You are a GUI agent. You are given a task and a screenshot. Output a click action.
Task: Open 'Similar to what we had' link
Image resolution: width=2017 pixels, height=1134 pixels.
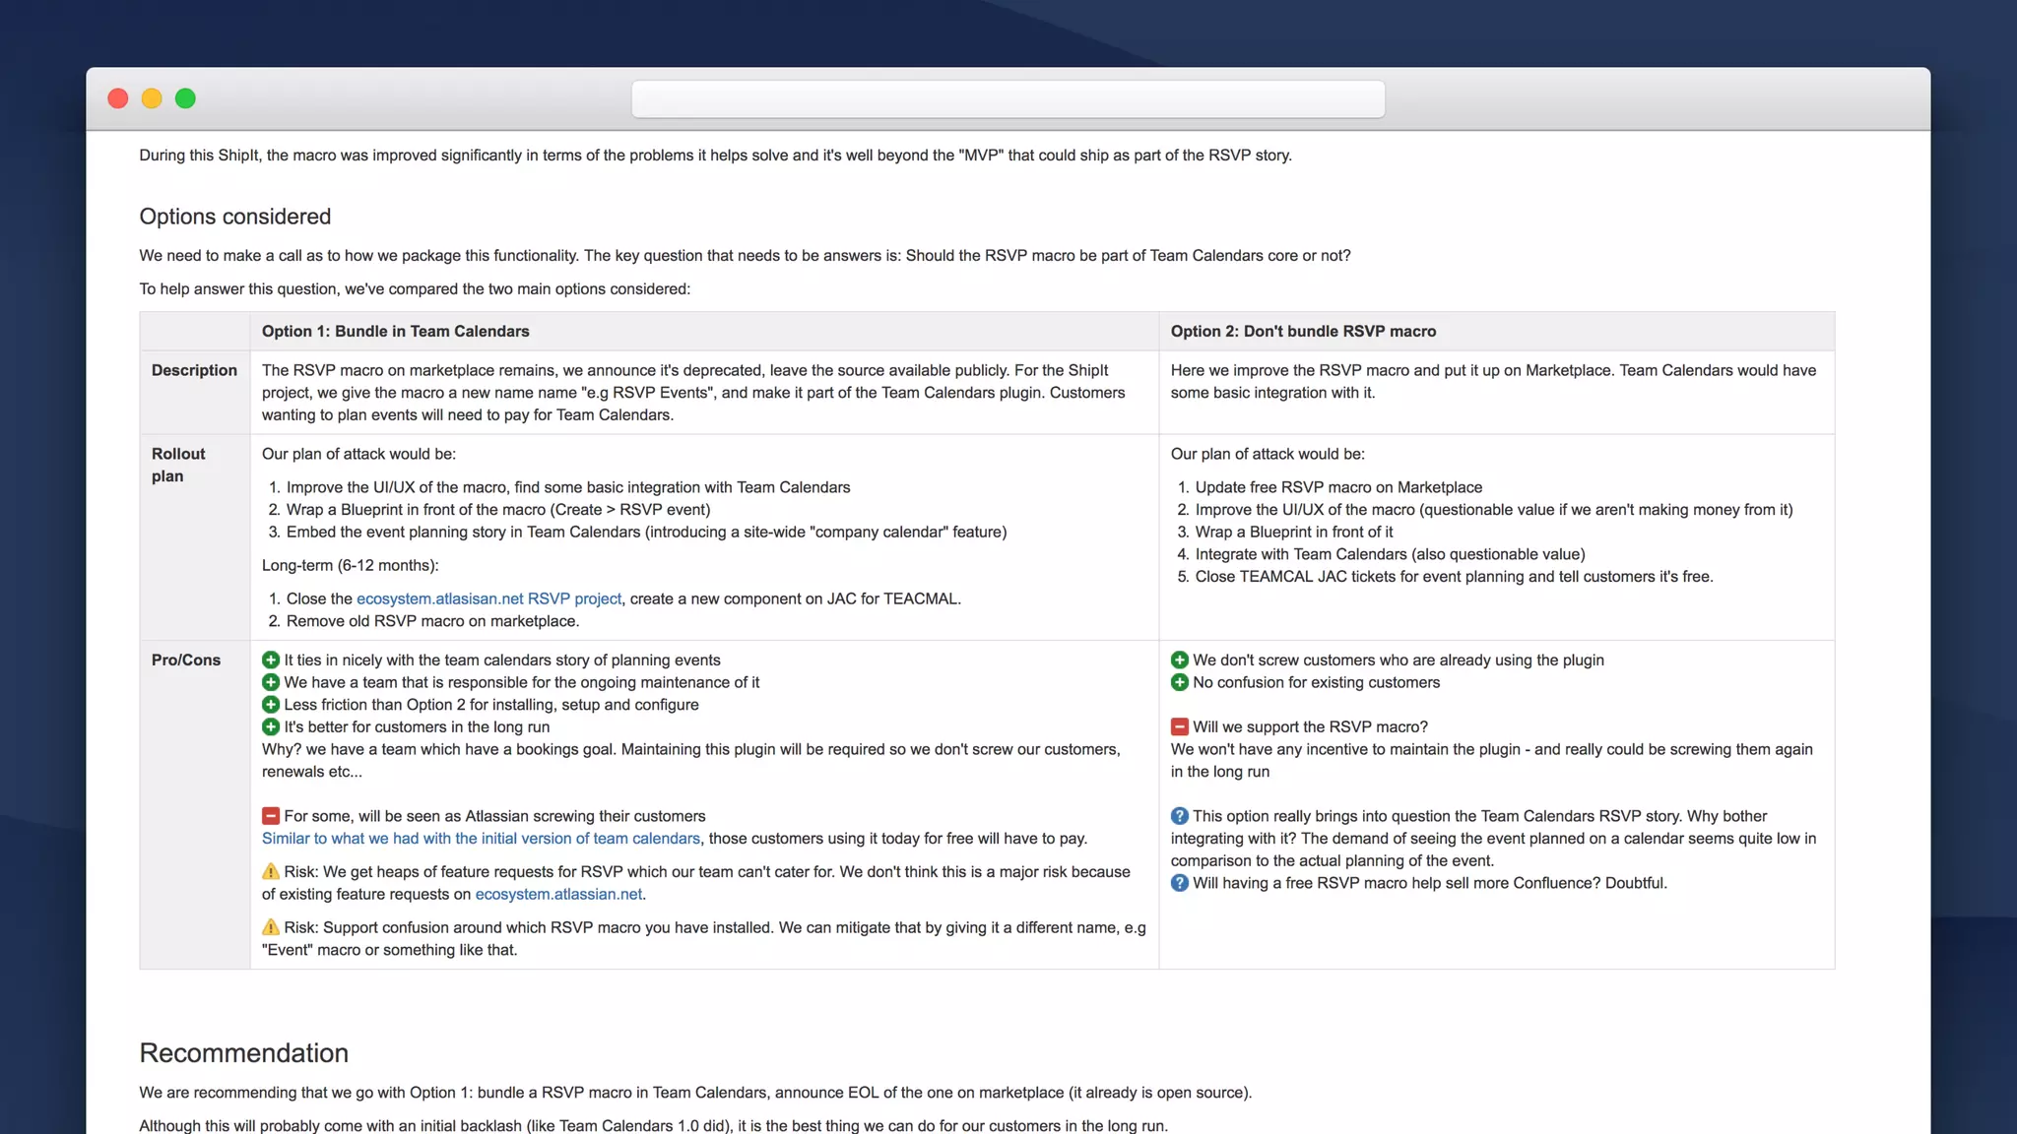481,839
